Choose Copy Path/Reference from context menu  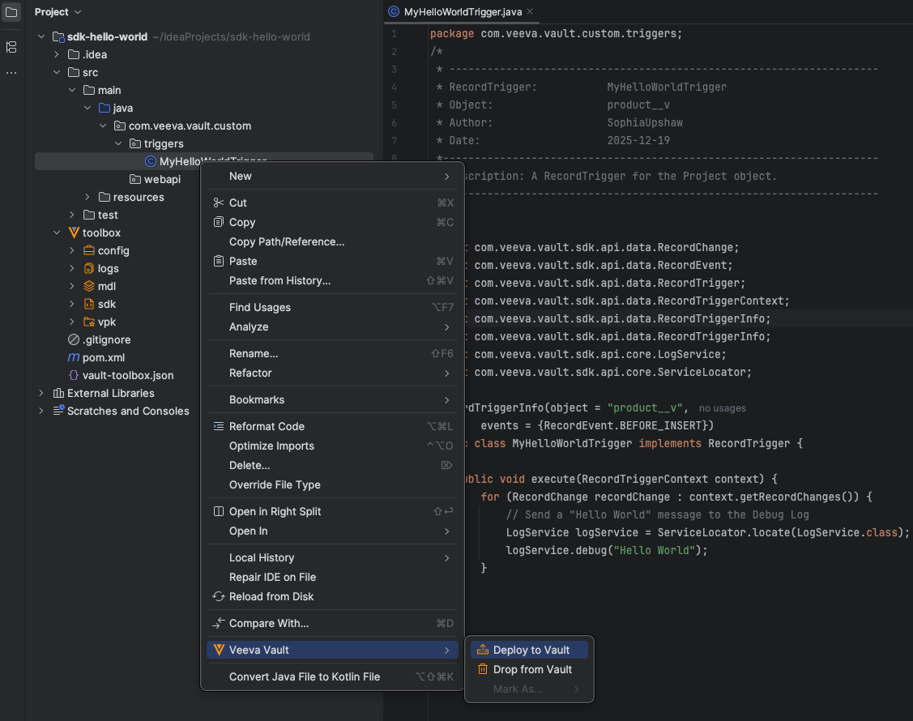click(332, 241)
